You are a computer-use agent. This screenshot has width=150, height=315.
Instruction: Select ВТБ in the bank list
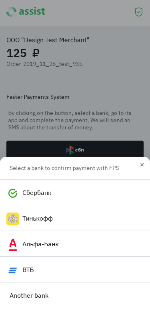(75, 270)
